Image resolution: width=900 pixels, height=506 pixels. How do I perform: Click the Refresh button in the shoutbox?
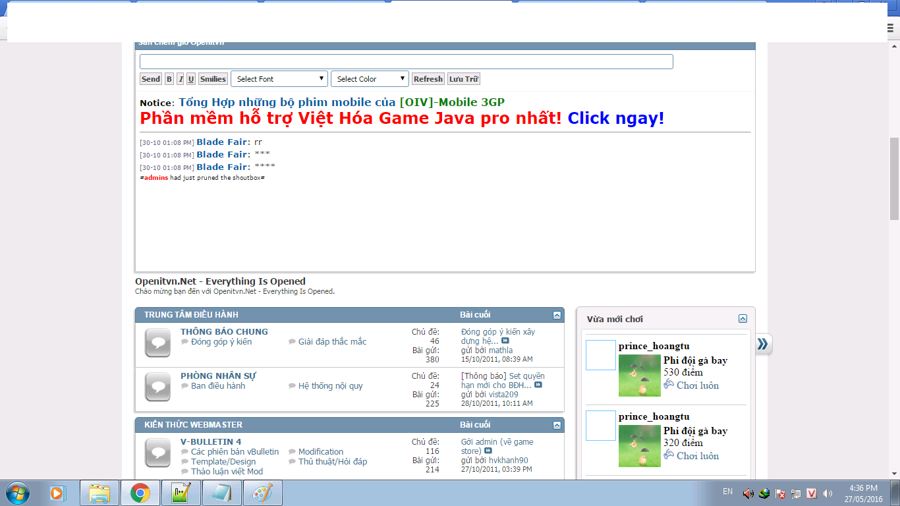[x=428, y=79]
